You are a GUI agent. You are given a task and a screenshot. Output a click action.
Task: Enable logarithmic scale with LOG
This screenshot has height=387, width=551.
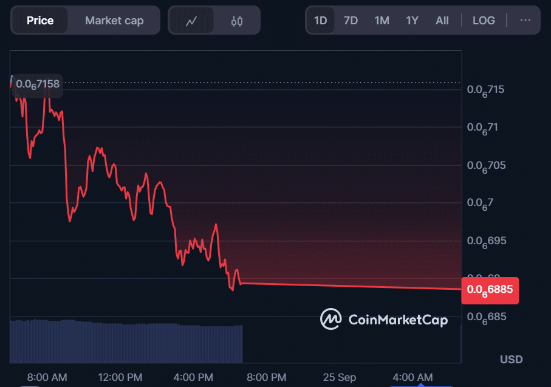coord(484,20)
